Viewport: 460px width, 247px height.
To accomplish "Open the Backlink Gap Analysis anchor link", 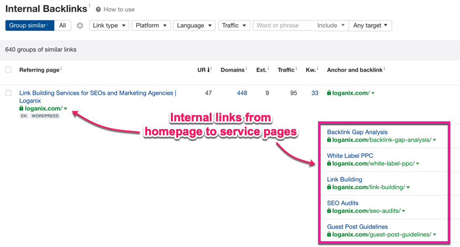I will coord(357,132).
